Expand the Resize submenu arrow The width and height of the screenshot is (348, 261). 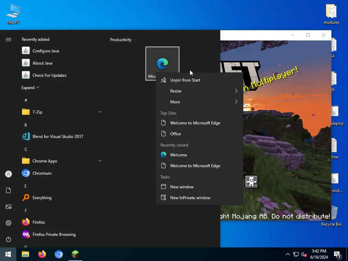(236, 91)
